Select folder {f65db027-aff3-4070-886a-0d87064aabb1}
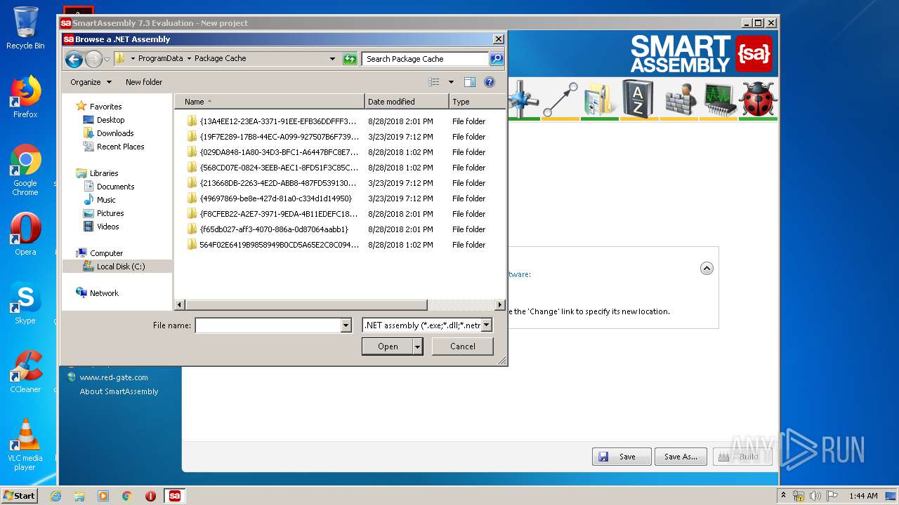Viewport: 899px width, 505px height. pyautogui.click(x=274, y=229)
